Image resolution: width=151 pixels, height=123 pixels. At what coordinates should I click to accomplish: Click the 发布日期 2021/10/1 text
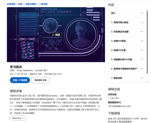(53, 74)
